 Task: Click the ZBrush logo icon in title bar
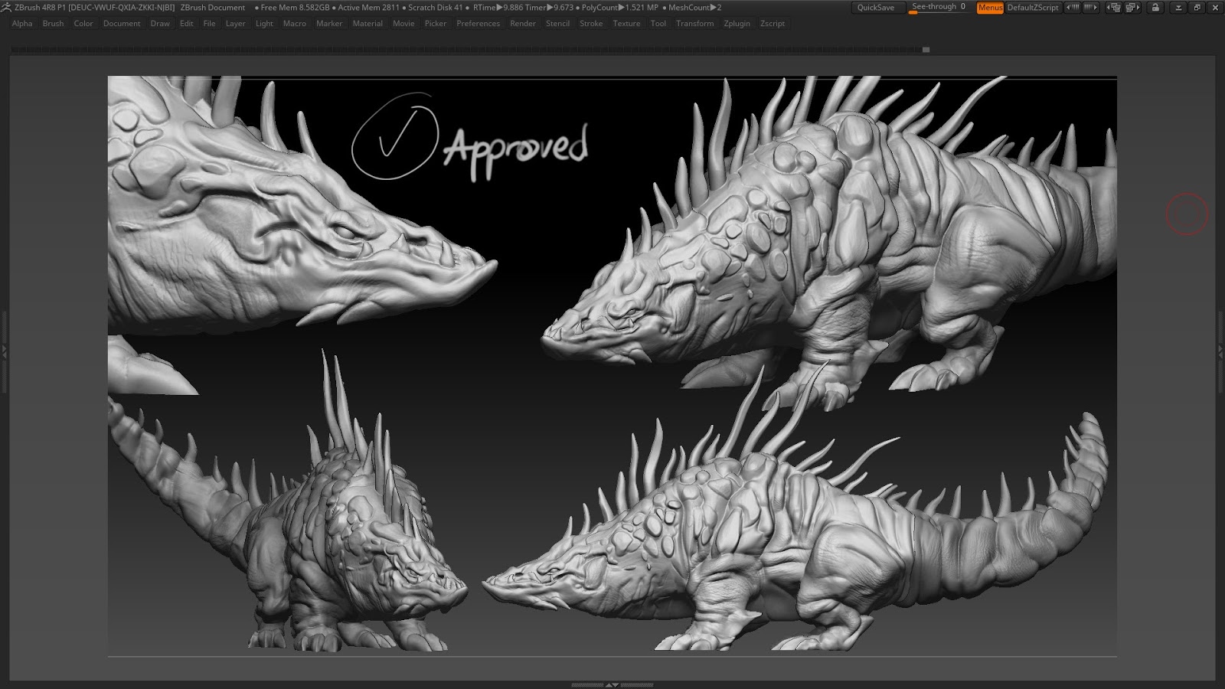click(x=6, y=7)
